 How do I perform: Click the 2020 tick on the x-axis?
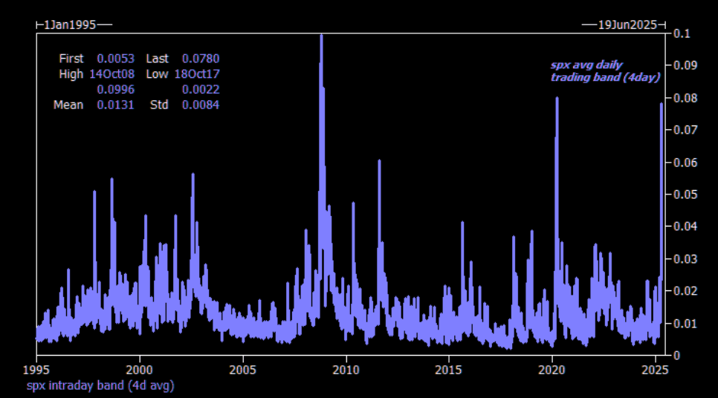[552, 369]
